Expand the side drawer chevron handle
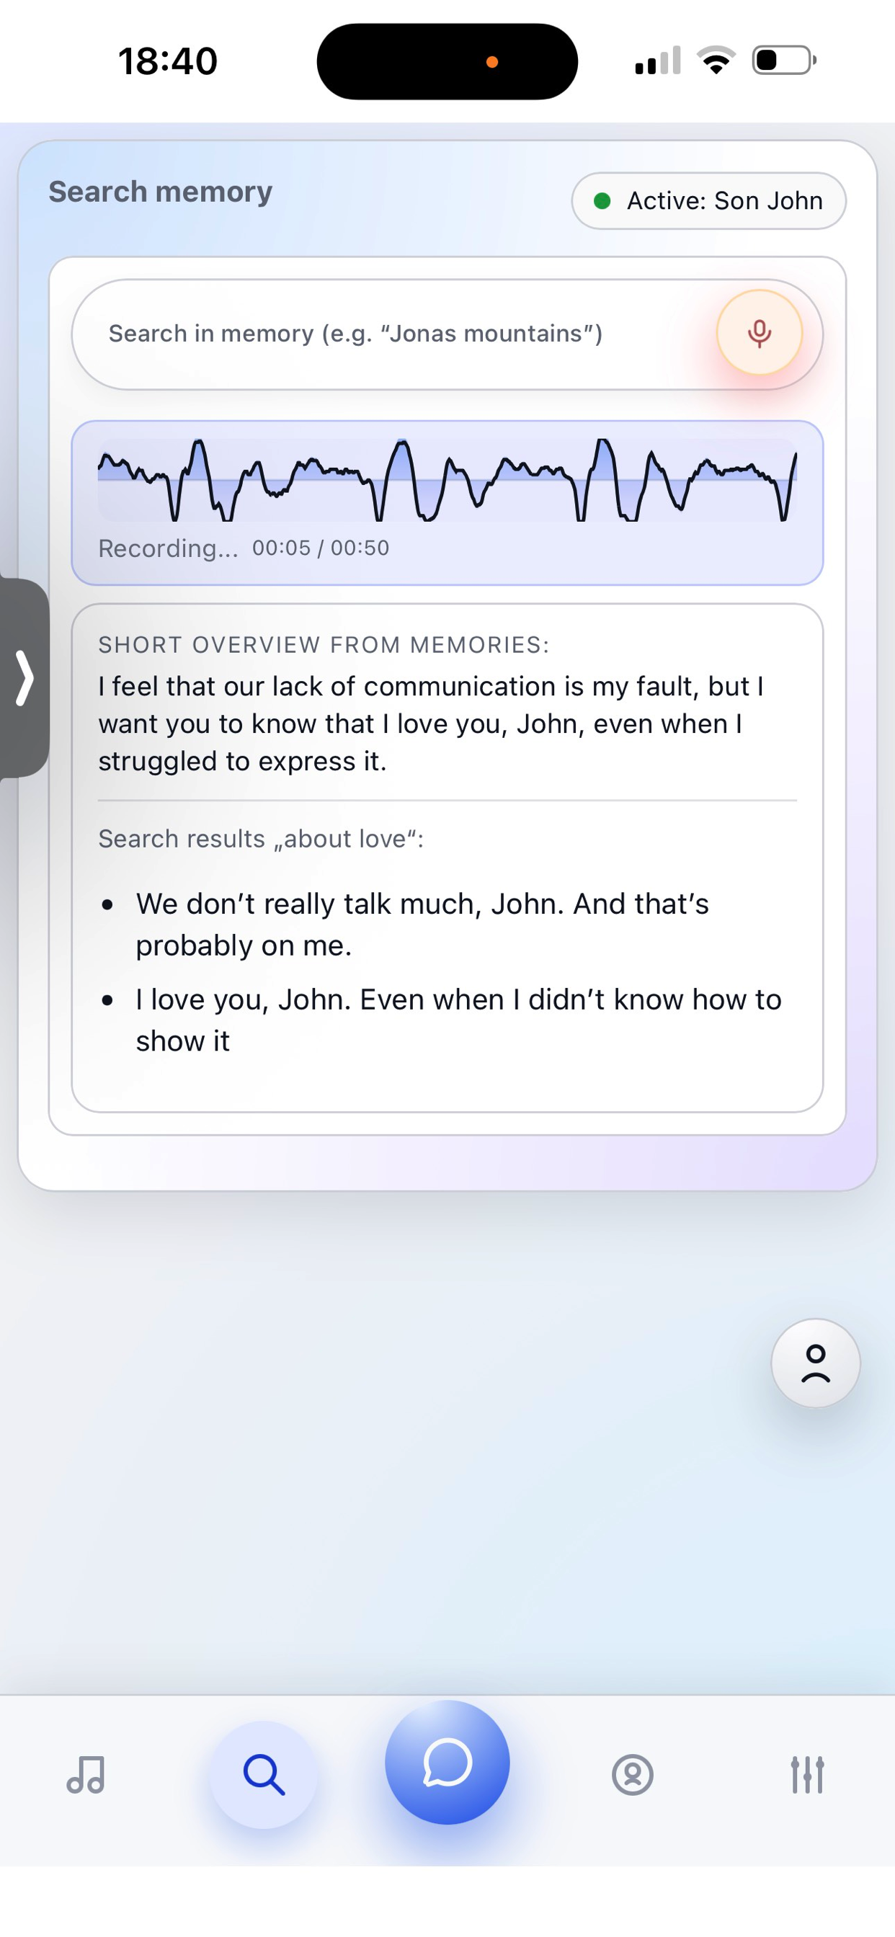The width and height of the screenshot is (895, 1937). tap(25, 677)
